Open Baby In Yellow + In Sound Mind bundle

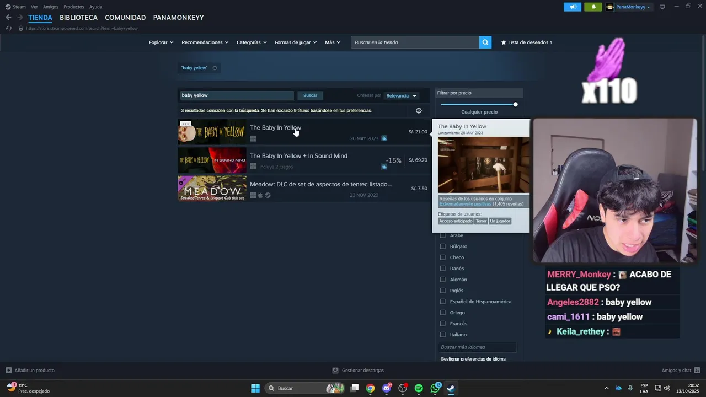[304, 160]
